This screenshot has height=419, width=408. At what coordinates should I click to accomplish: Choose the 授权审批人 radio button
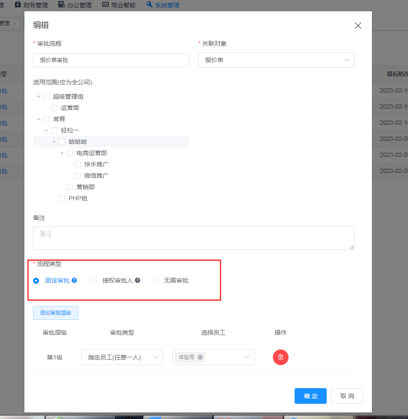click(93, 281)
